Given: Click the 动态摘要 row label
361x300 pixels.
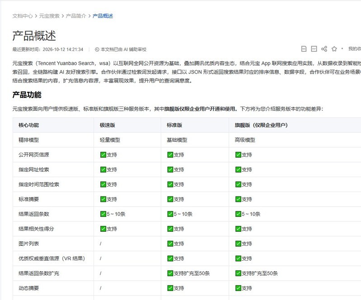Looking at the screenshot, I should 28,288.
